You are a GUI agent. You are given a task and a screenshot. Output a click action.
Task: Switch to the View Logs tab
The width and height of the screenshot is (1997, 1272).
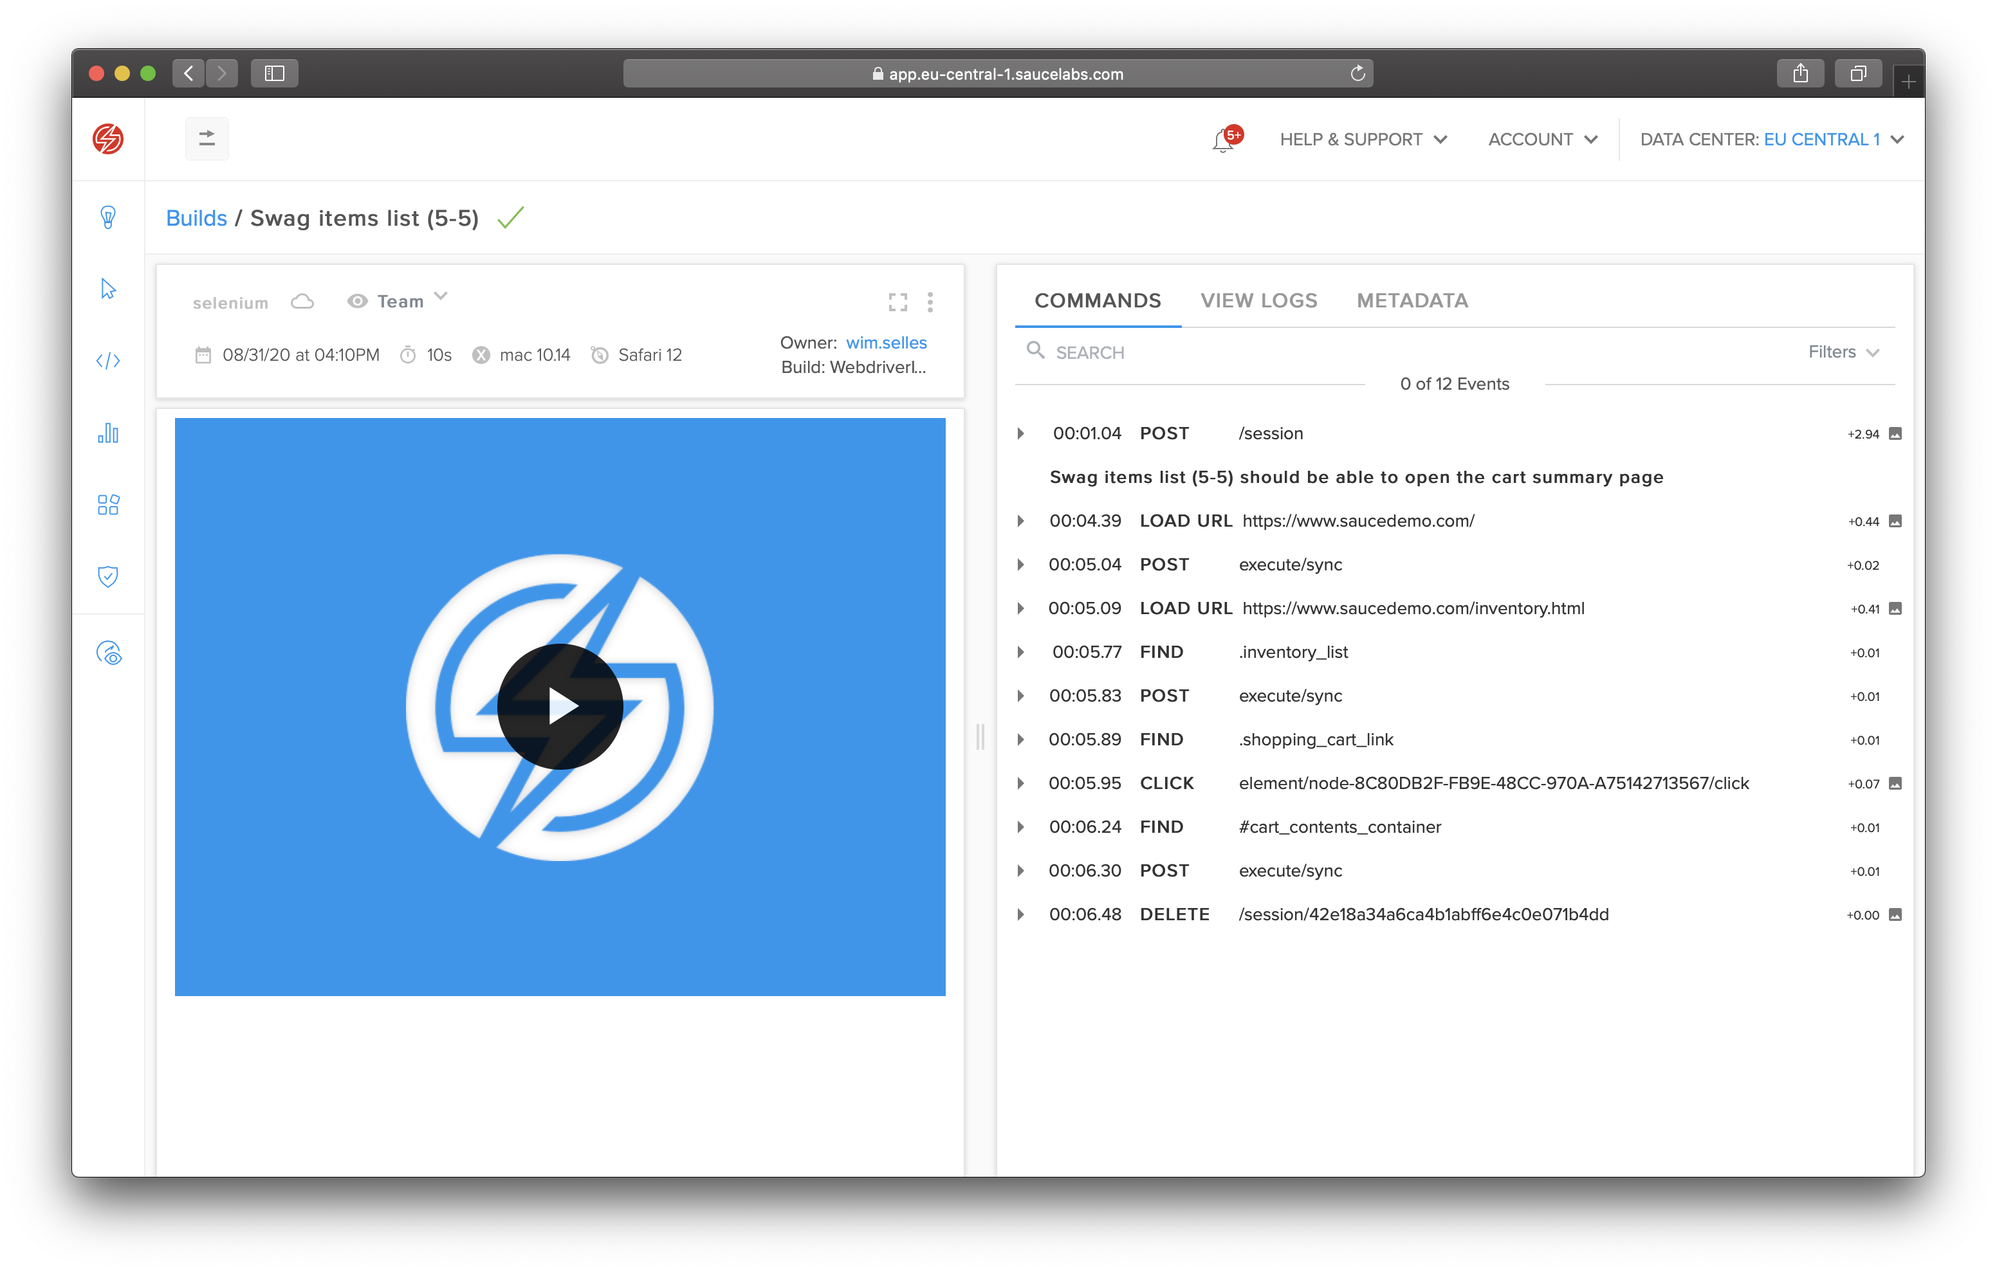[x=1258, y=300]
